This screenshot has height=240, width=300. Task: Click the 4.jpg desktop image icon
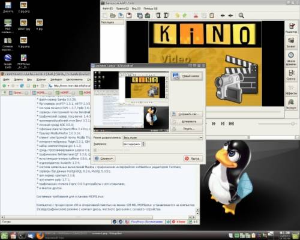(x=40, y=25)
